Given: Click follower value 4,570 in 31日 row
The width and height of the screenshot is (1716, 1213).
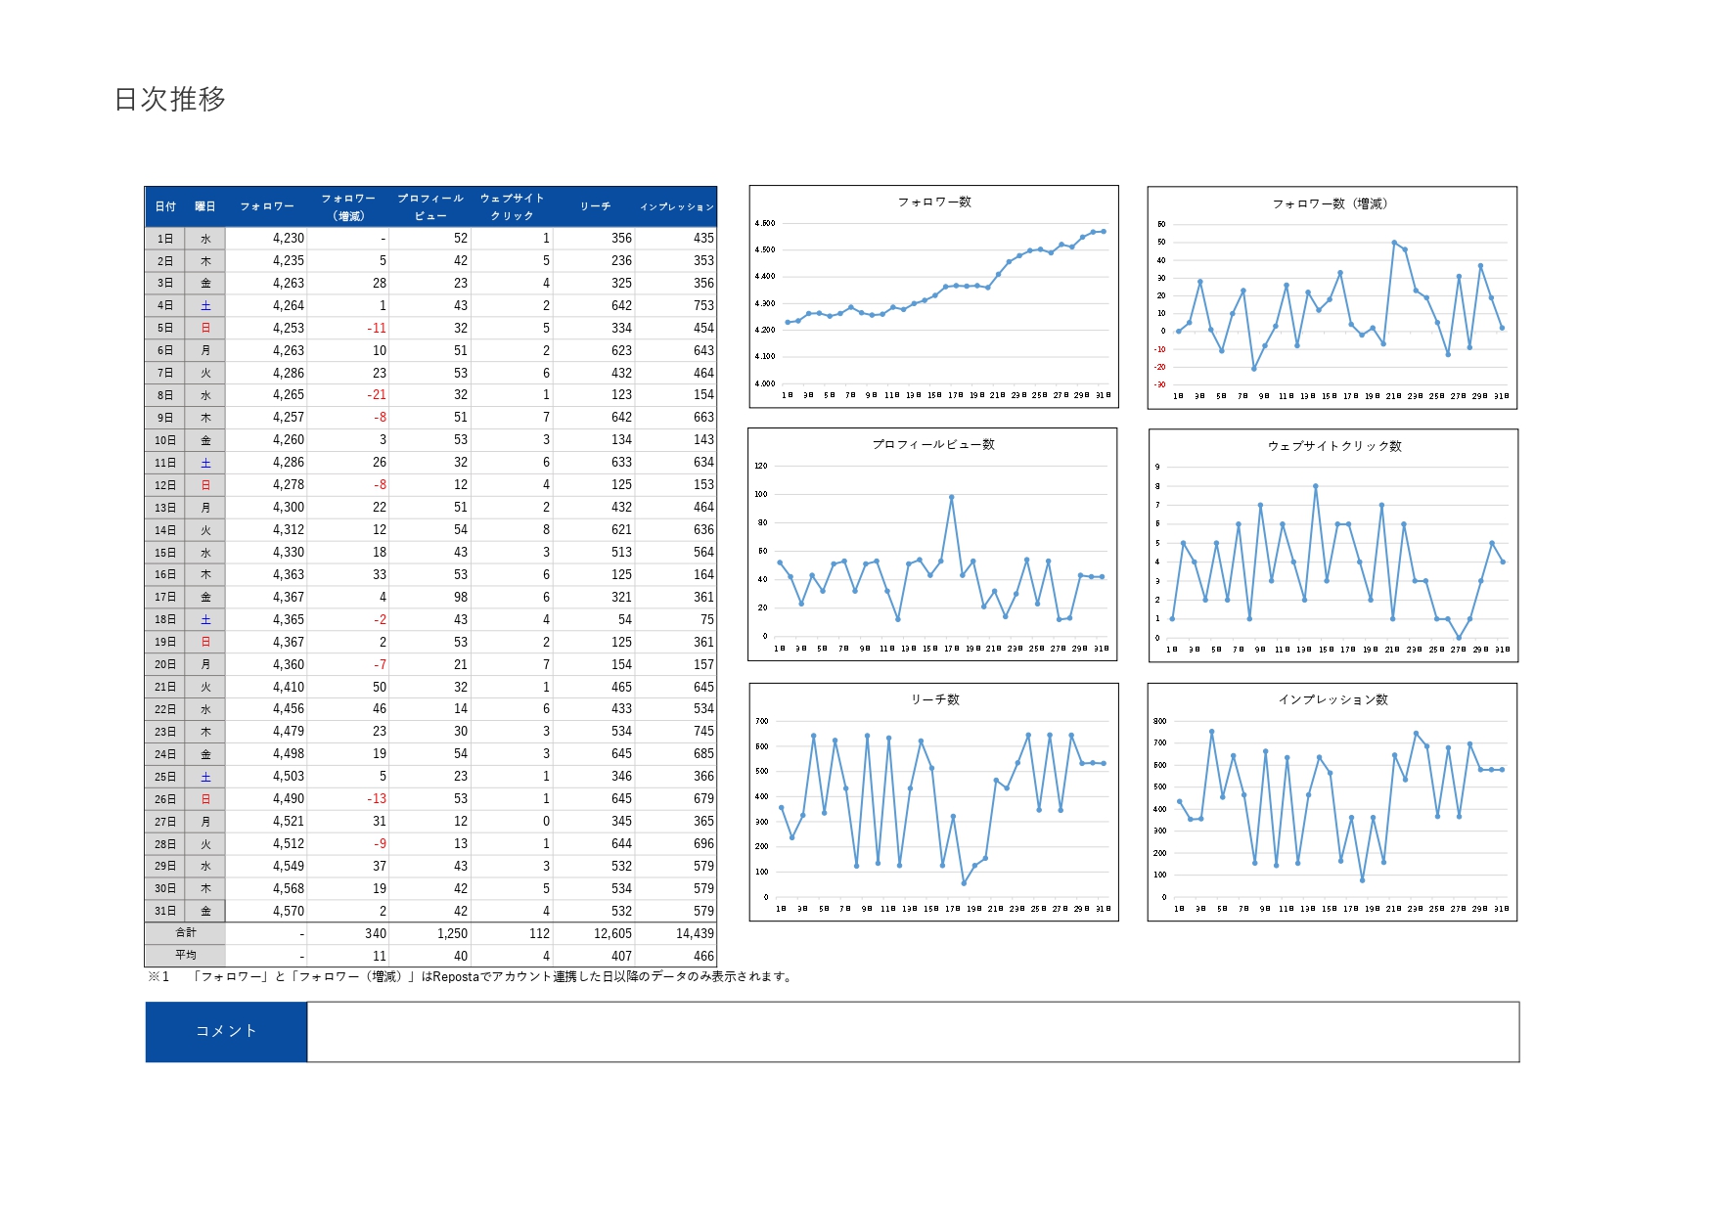Looking at the screenshot, I should pos(289,911).
